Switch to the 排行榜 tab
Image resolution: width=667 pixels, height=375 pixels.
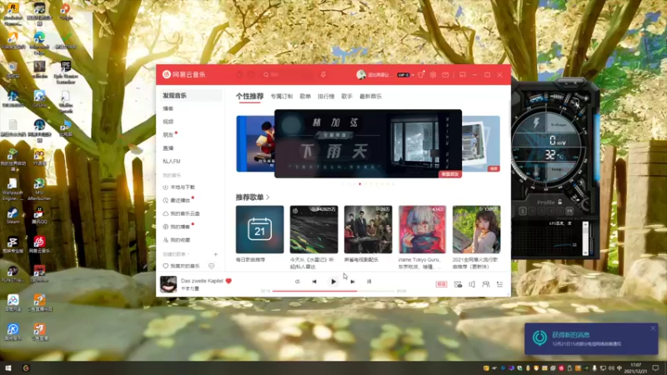(326, 97)
